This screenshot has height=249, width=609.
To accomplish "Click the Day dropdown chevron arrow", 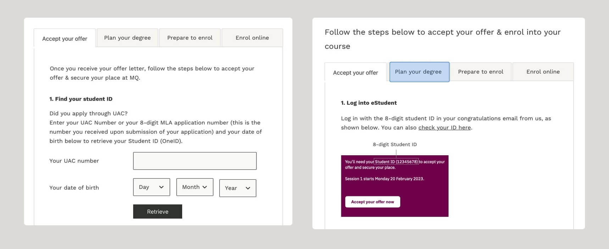I will point(161,187).
